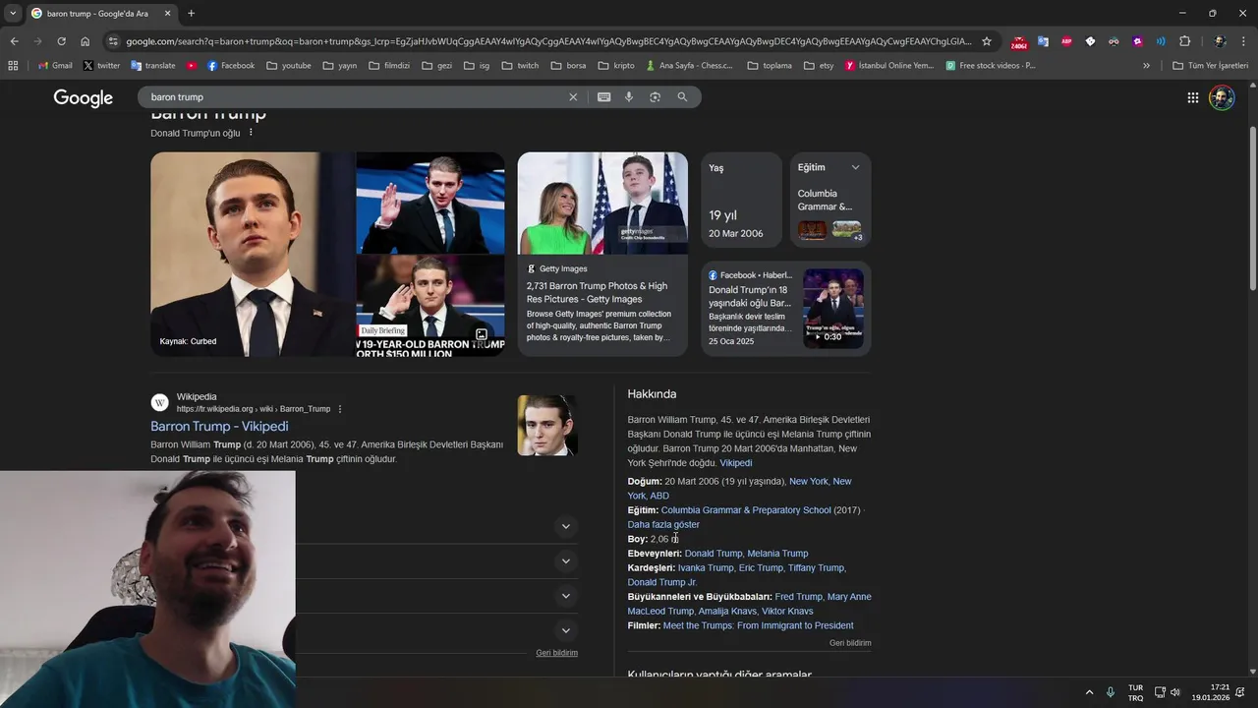Open the taskbar microphone icon
Screen dimensions: 1258x708
point(1111,692)
